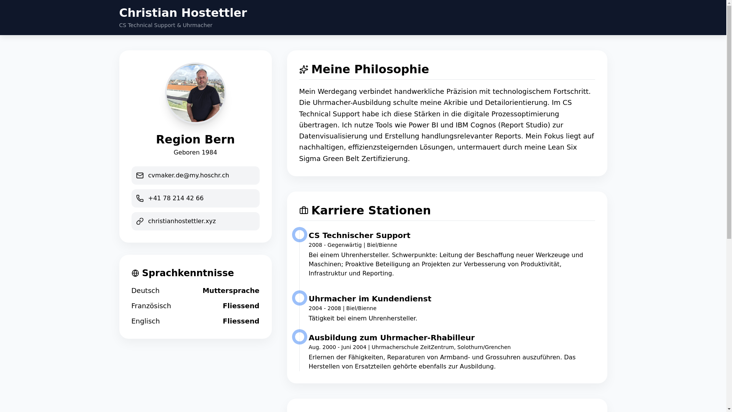Click the briefcase icon next to Karriere Stationen
This screenshot has width=732, height=412.
[x=303, y=211]
